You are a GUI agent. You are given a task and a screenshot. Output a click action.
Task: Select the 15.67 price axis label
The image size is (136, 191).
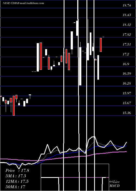pos(127,103)
